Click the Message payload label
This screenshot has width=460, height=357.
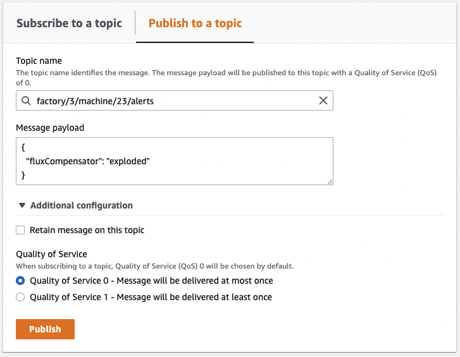[x=50, y=128]
